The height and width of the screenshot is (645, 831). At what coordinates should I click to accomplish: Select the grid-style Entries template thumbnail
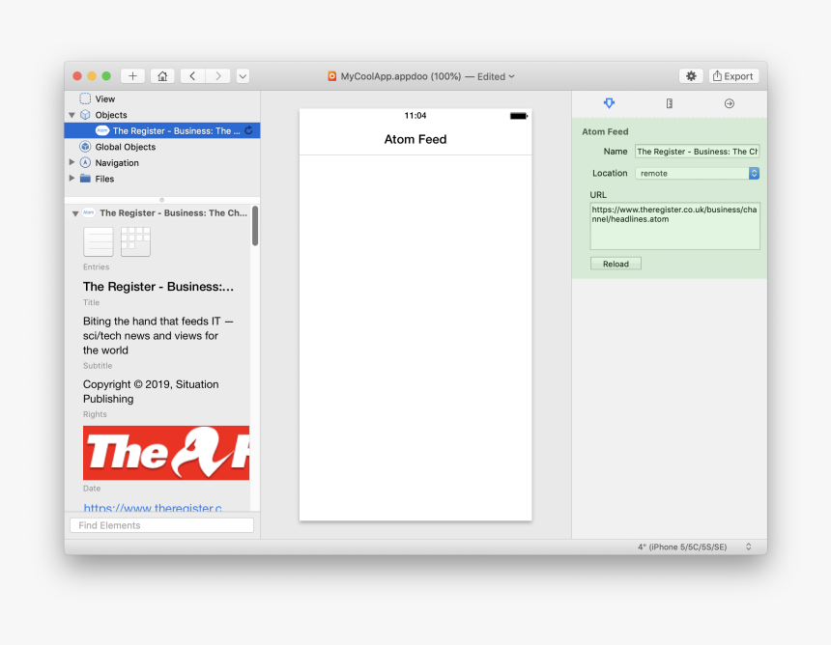(134, 241)
